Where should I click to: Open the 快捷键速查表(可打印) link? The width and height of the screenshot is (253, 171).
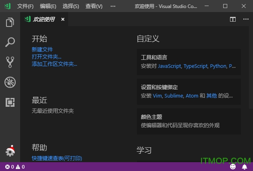coord(57,158)
